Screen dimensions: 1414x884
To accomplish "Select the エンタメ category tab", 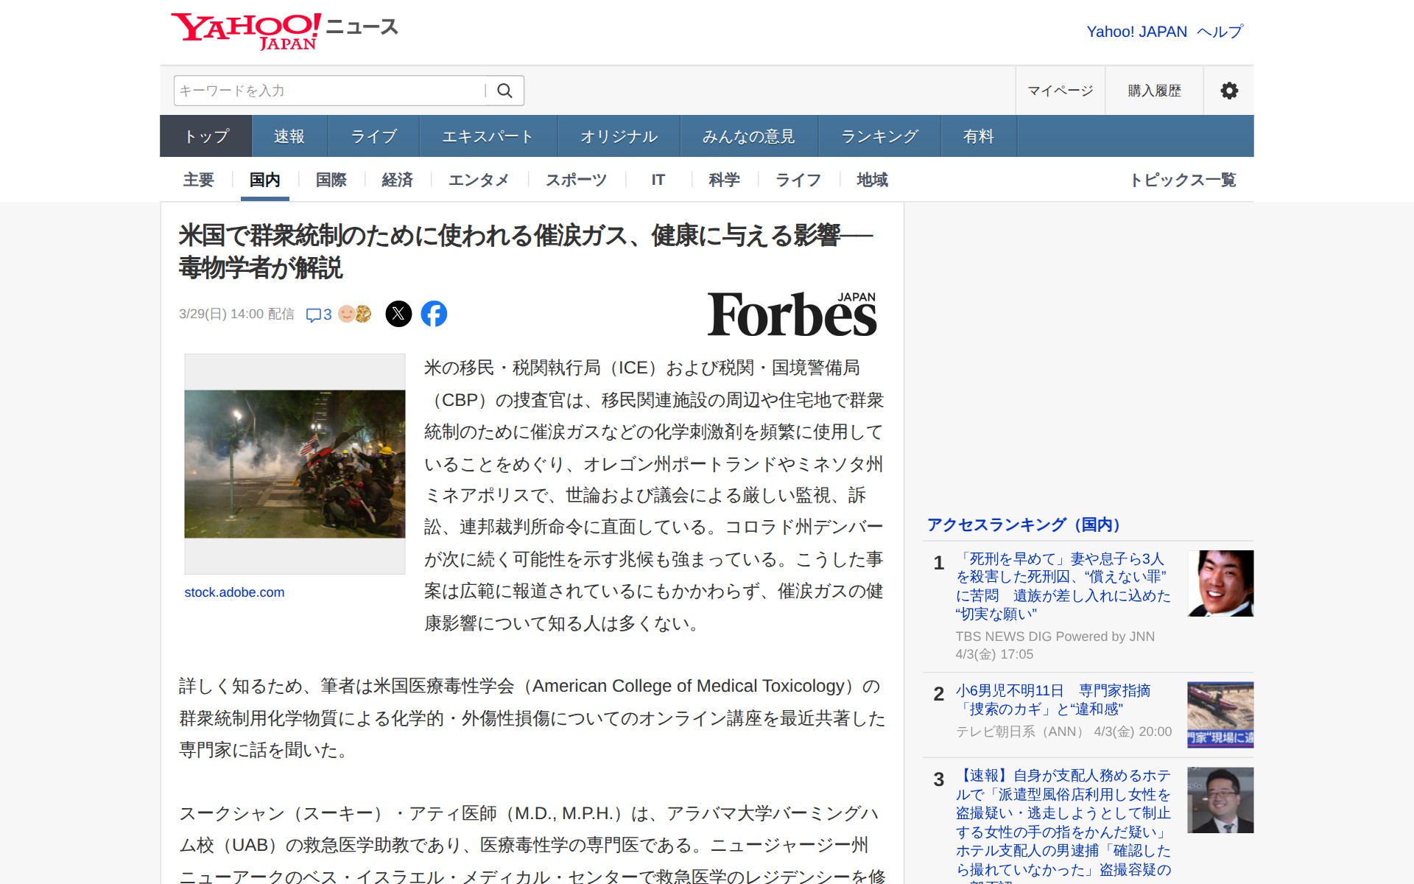I will pyautogui.click(x=479, y=180).
